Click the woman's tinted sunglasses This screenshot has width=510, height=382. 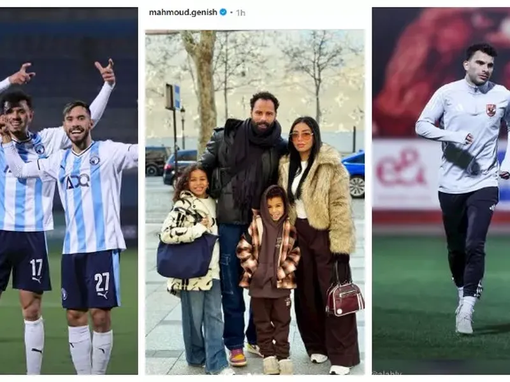(301, 135)
